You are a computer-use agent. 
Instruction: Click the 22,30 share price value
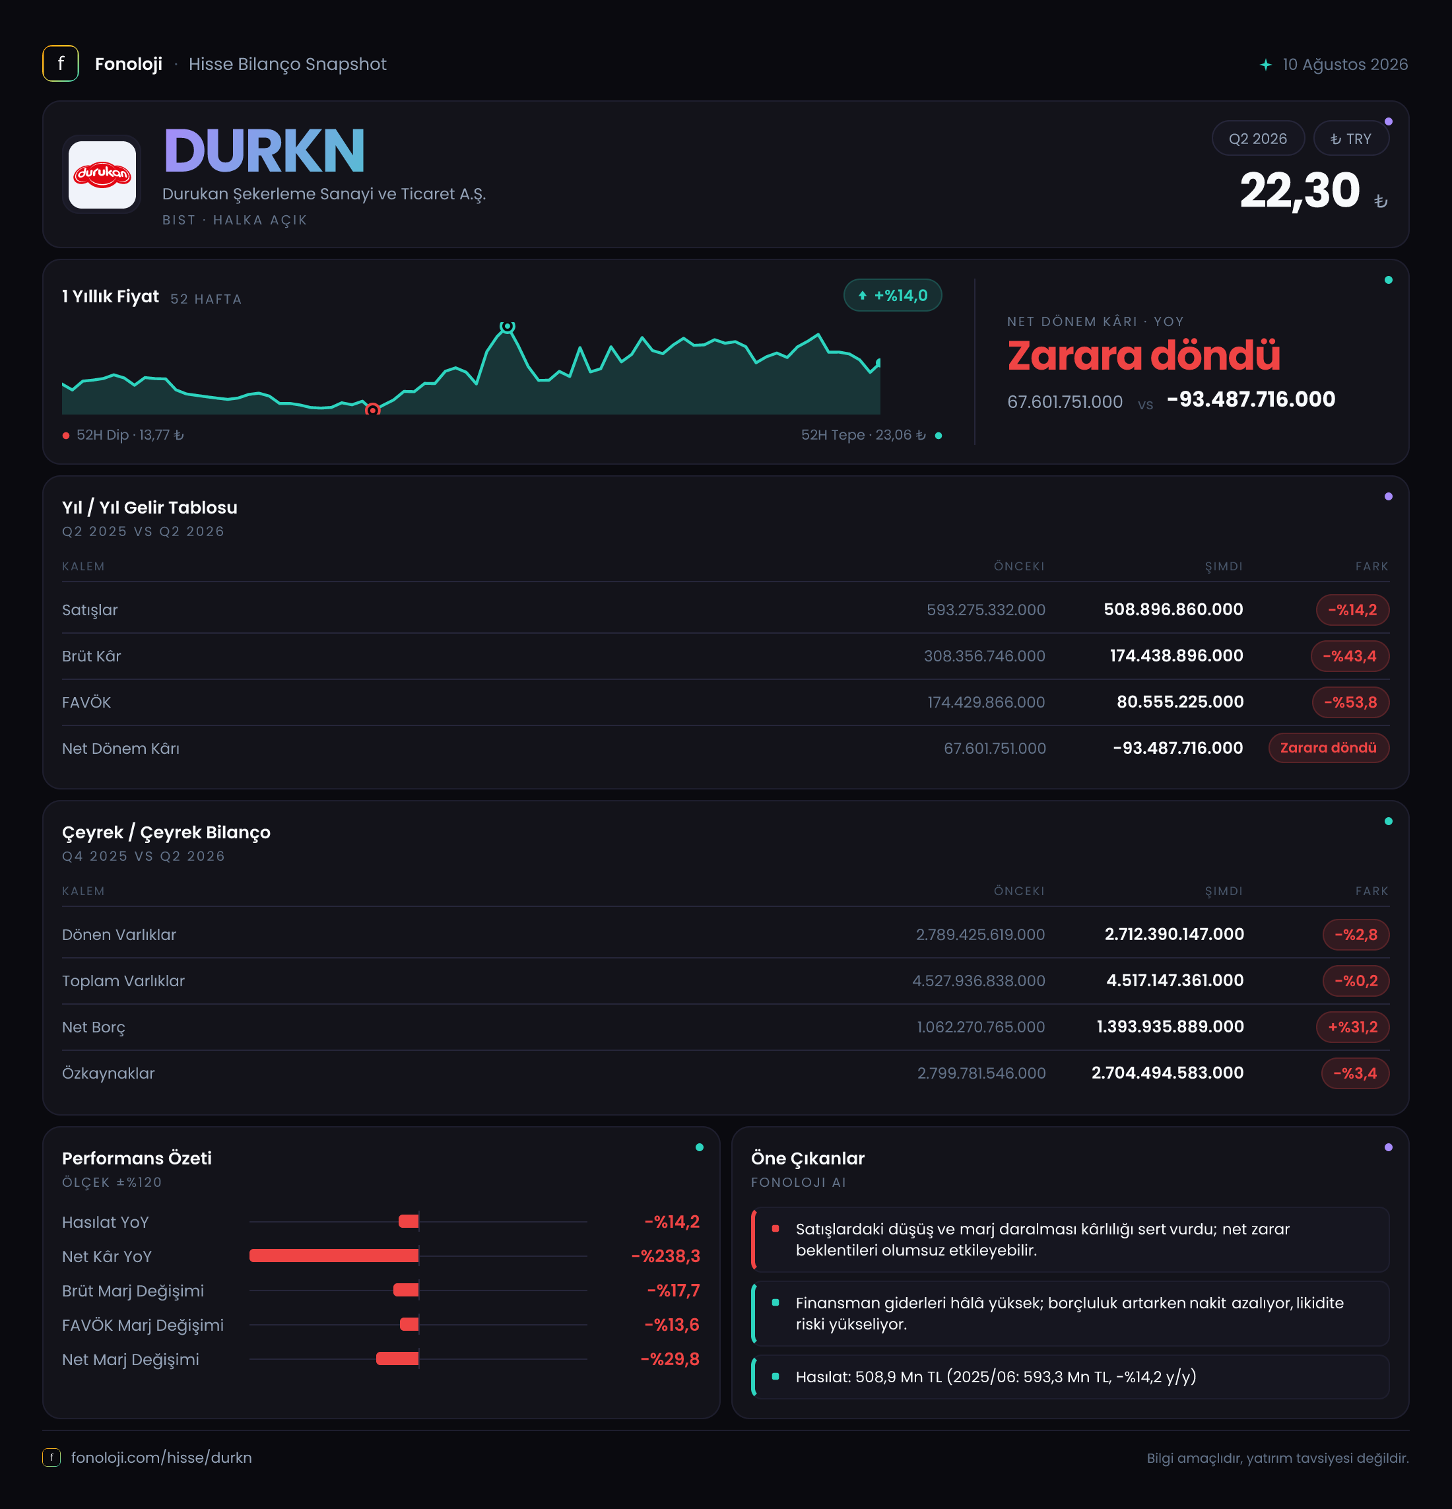coord(1300,191)
